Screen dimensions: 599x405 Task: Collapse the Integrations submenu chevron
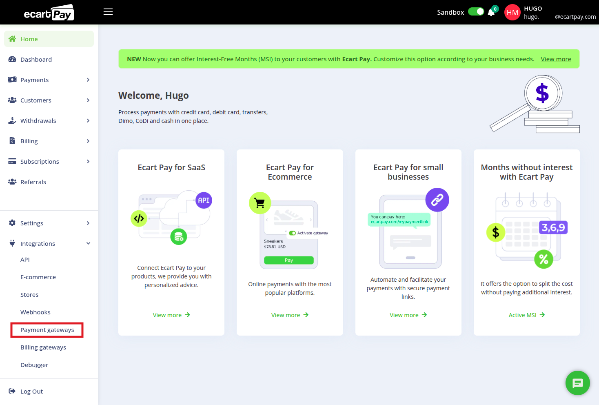pos(88,243)
